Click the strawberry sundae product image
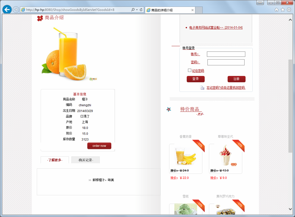Screen dimensions: 295x217 pyautogui.click(x=225, y=156)
